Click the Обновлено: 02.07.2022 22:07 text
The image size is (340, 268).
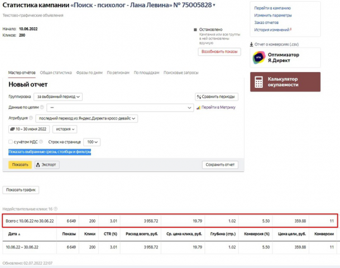27,263
